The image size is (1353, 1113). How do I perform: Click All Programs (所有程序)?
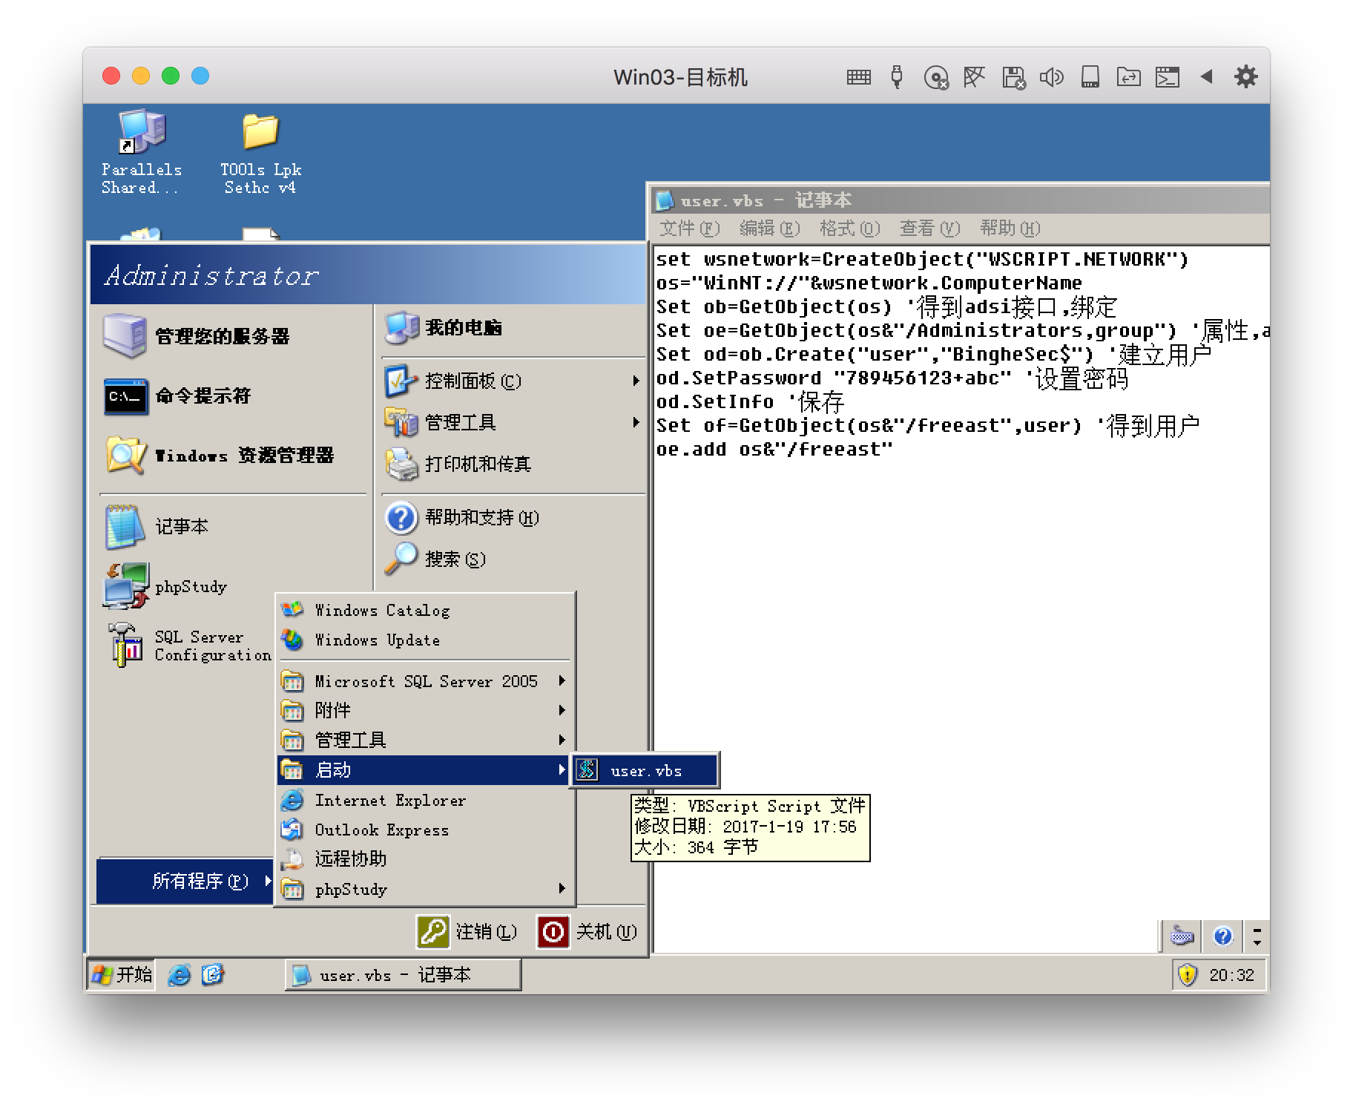tap(185, 881)
